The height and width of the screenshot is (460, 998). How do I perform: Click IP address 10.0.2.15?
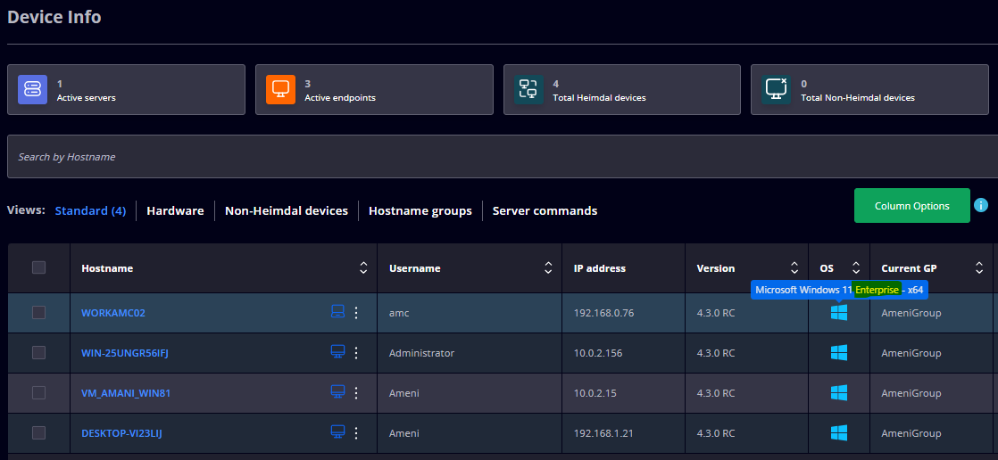pos(595,394)
